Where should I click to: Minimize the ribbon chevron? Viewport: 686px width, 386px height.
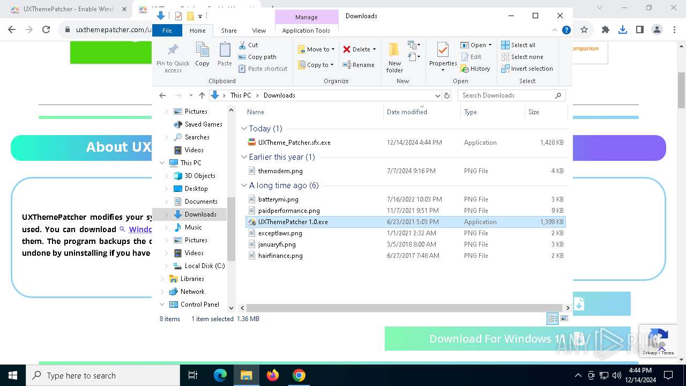[x=555, y=31]
